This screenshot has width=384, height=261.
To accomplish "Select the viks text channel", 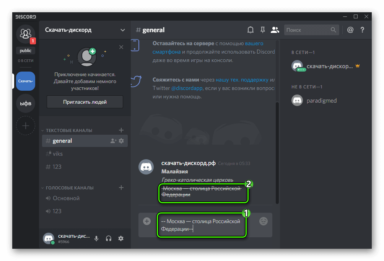I will point(58,154).
